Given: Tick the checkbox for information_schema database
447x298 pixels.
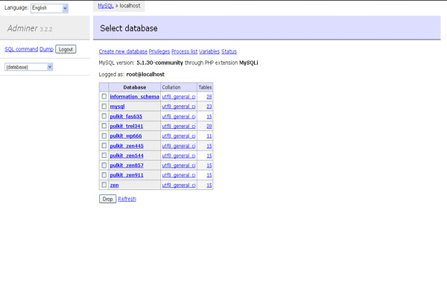Looking at the screenshot, I should pyautogui.click(x=104, y=97).
